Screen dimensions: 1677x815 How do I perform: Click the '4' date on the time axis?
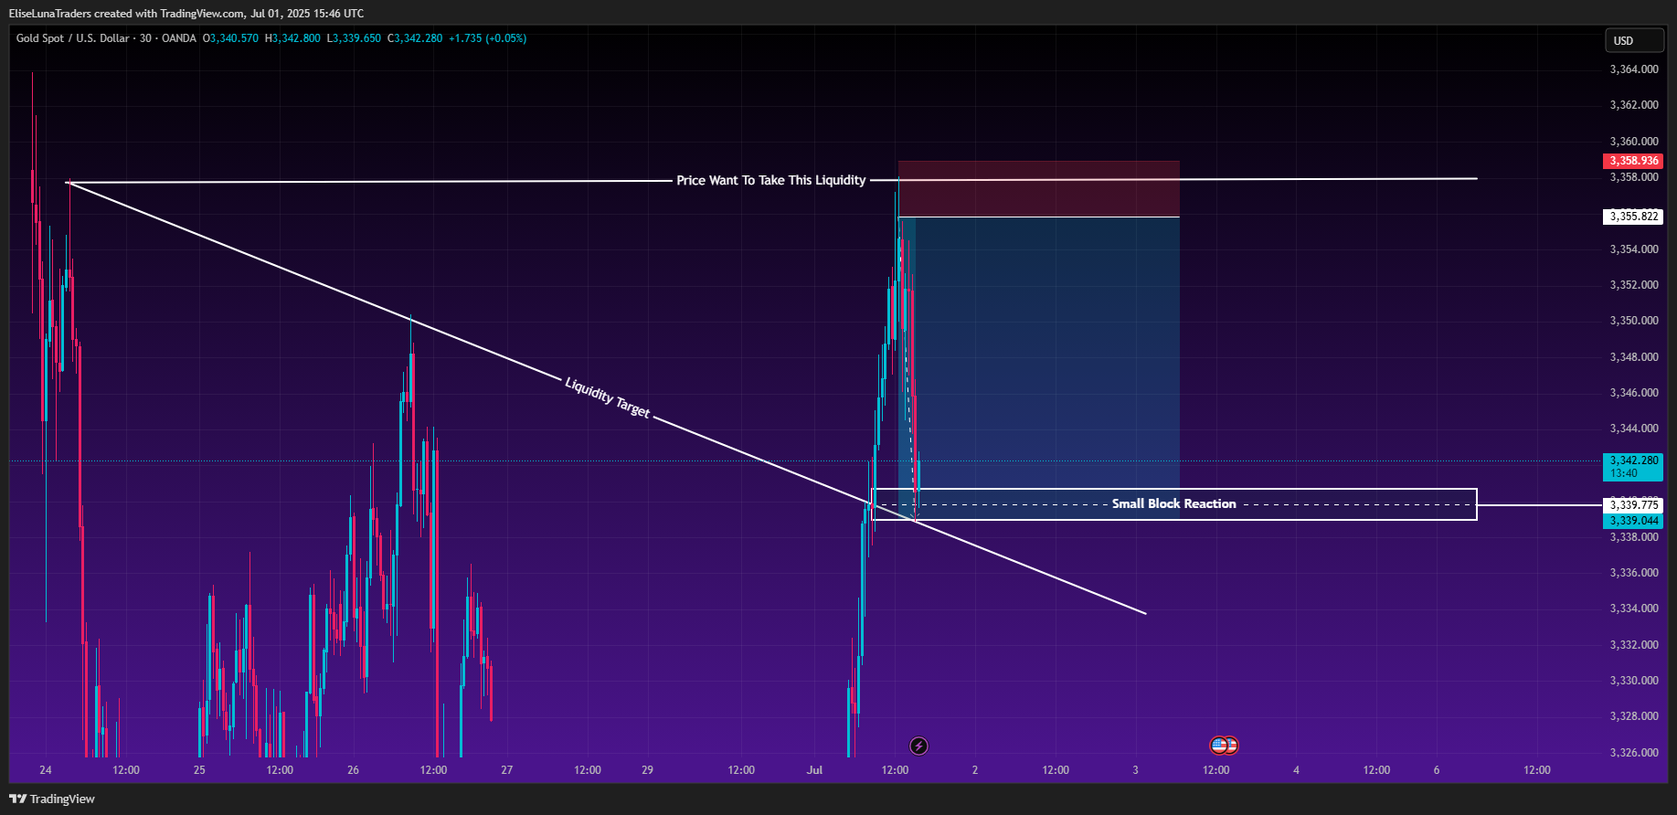click(1296, 770)
